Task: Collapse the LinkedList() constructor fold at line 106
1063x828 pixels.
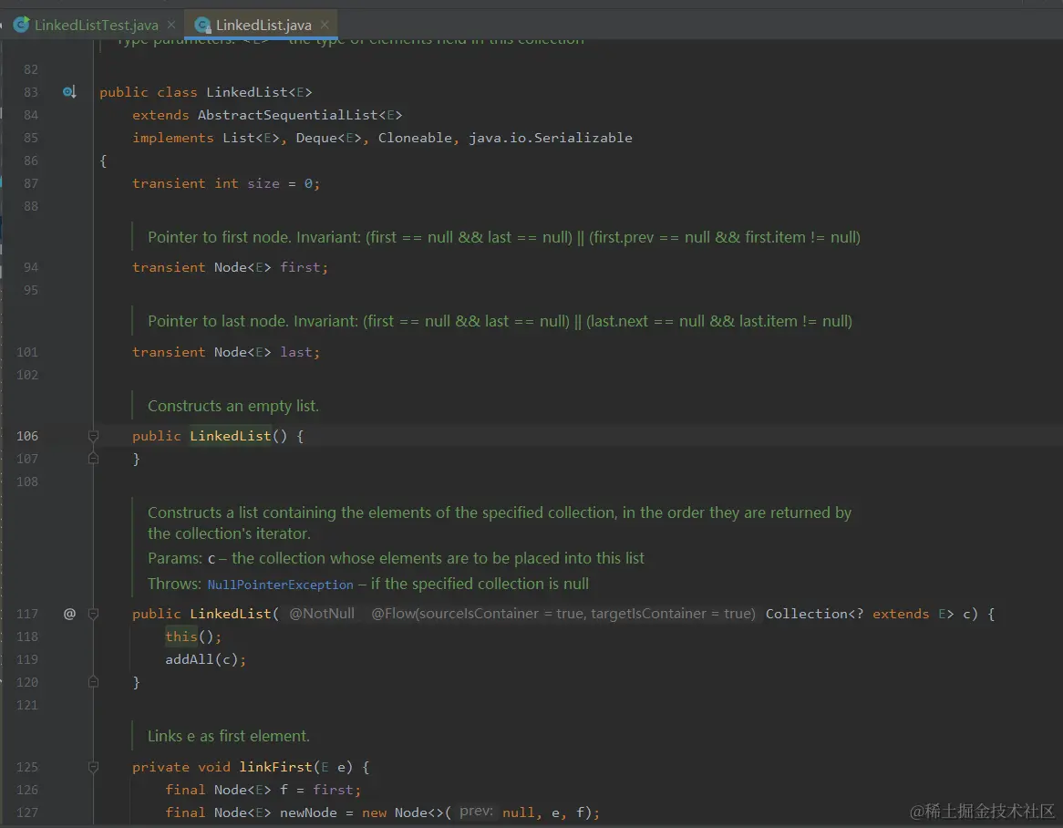Action: 94,436
